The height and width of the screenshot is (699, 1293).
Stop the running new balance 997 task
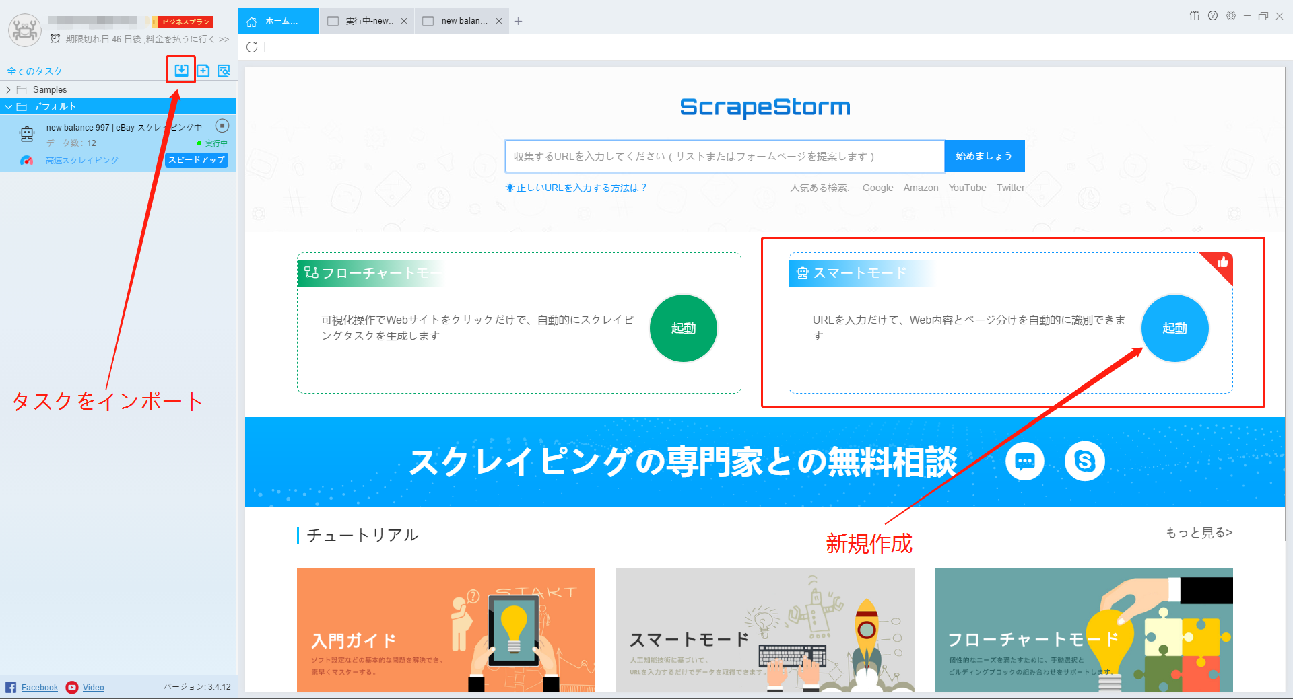tap(222, 126)
